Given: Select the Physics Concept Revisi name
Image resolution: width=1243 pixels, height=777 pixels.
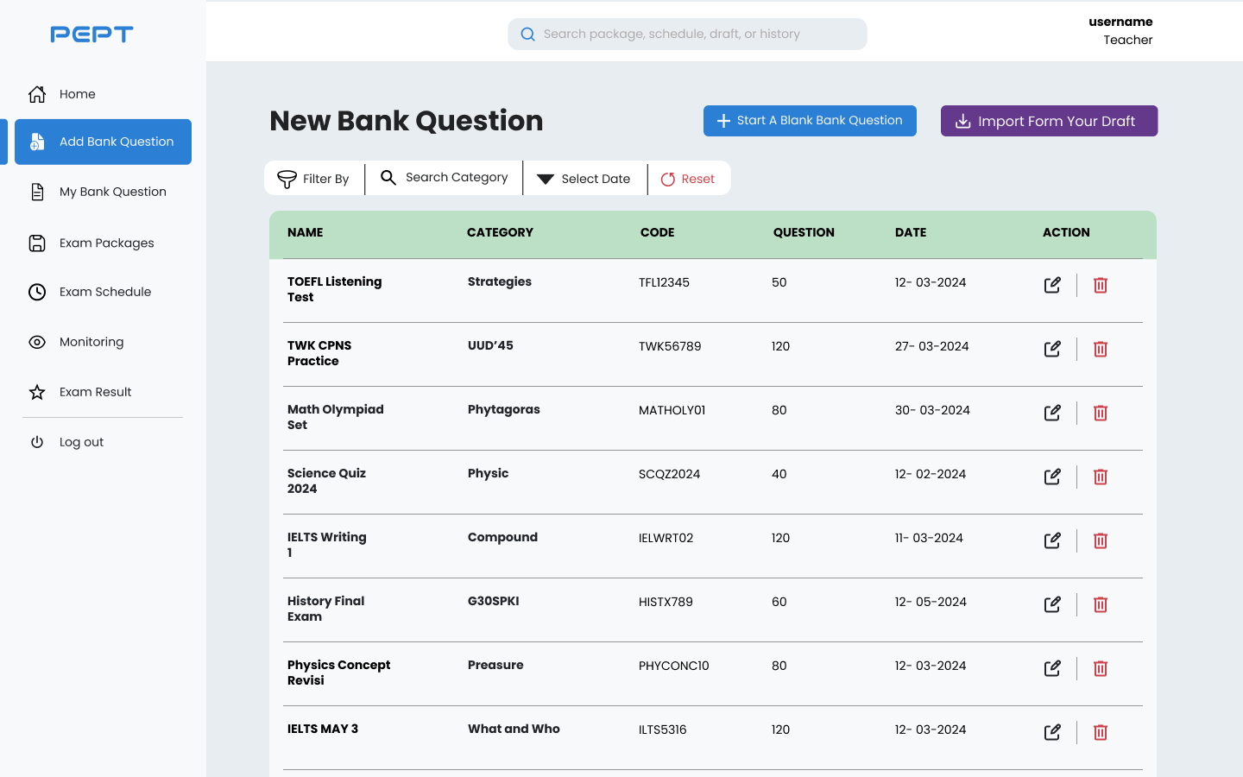Looking at the screenshot, I should pos(339,673).
